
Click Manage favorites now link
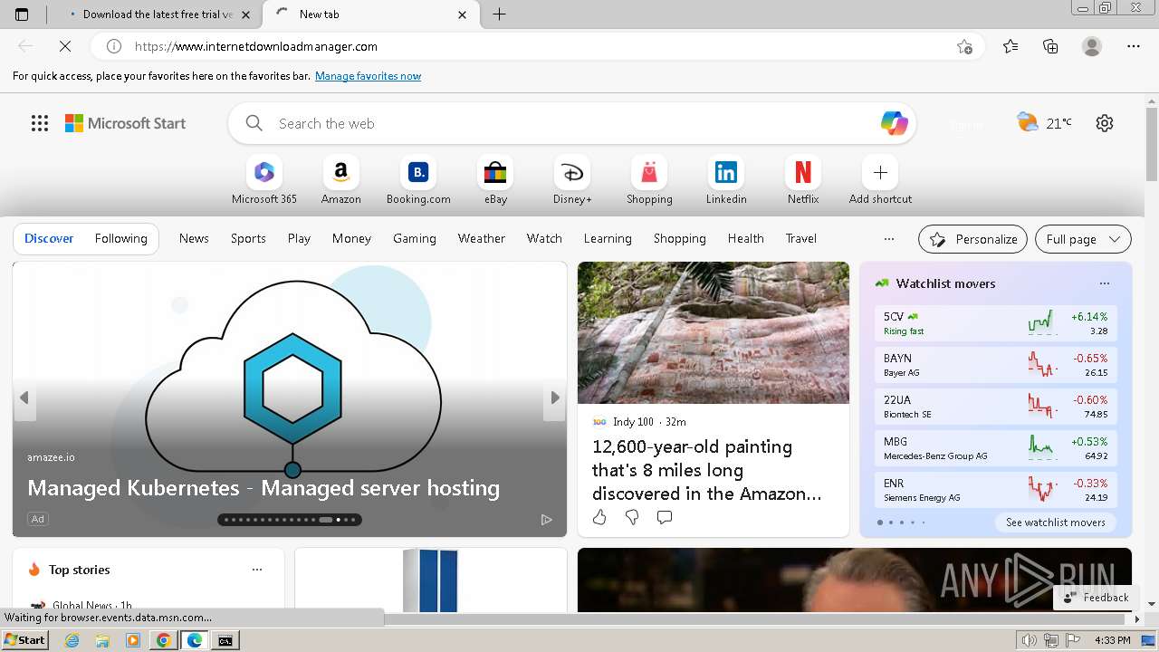pos(368,76)
